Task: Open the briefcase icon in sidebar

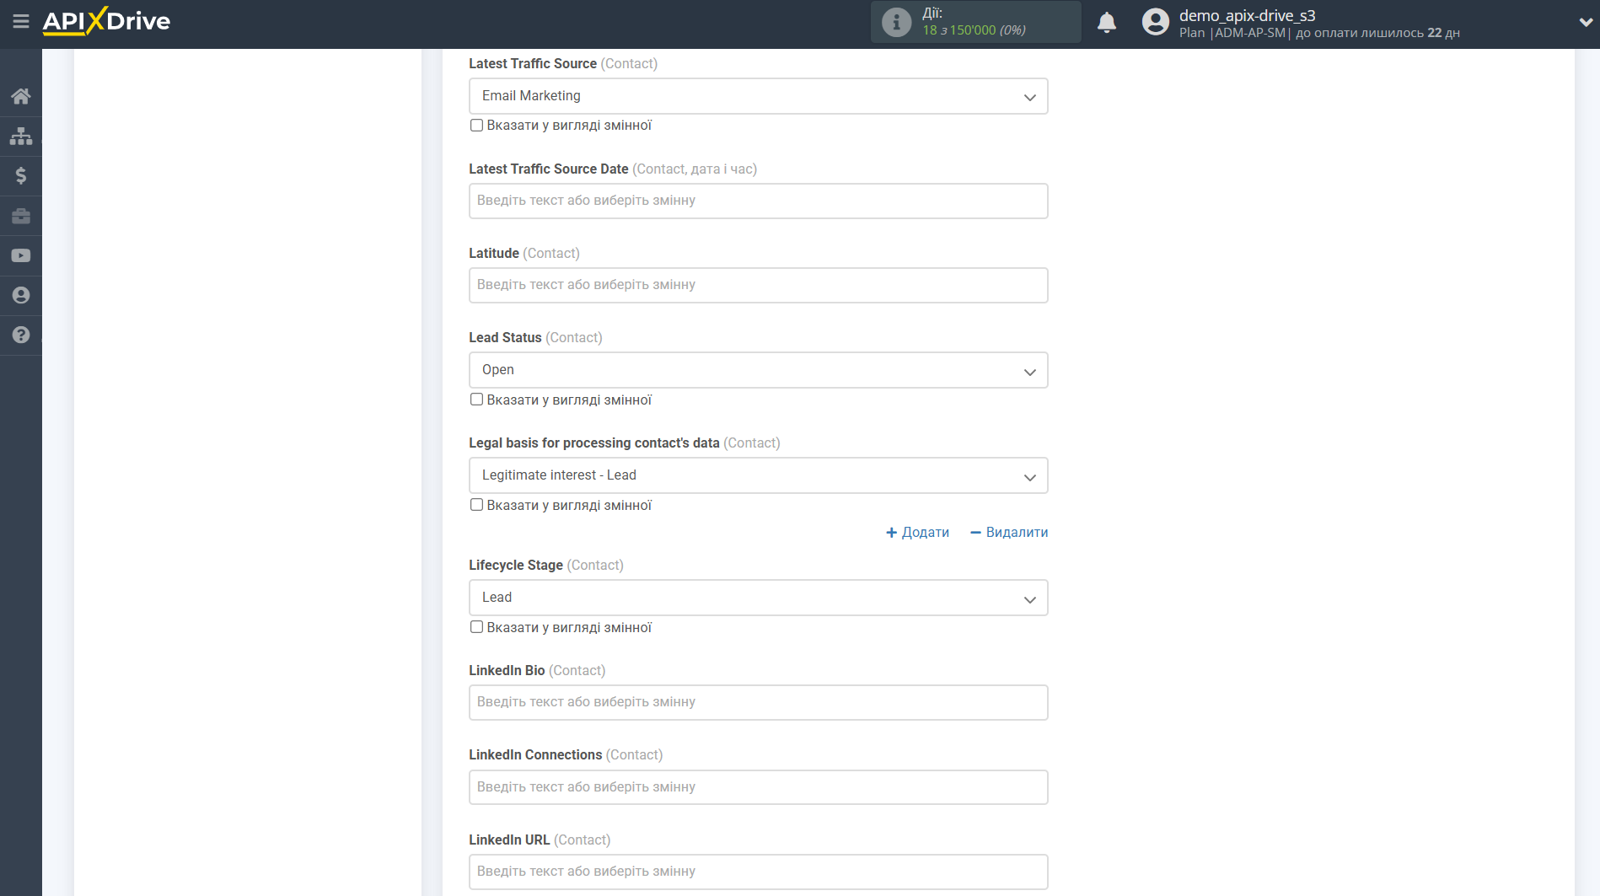Action: pyautogui.click(x=21, y=216)
